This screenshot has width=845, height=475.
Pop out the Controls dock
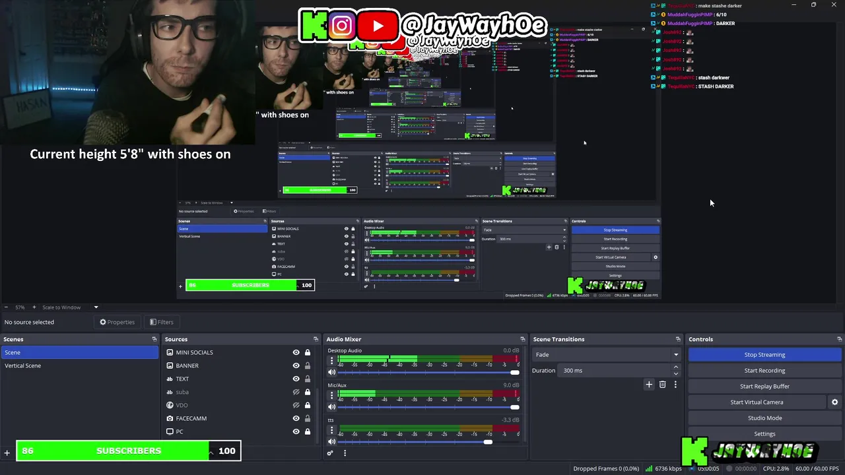pyautogui.click(x=840, y=339)
